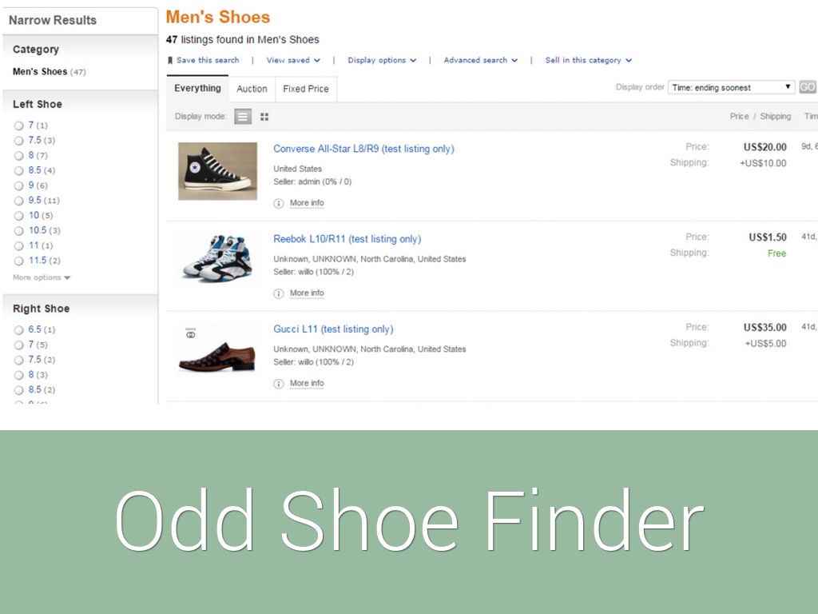Switch to the Auction tab

click(x=252, y=89)
